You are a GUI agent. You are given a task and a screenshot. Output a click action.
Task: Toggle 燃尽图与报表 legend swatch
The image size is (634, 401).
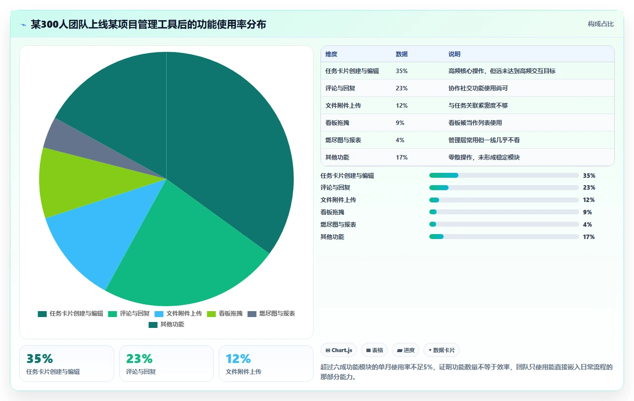click(252, 314)
